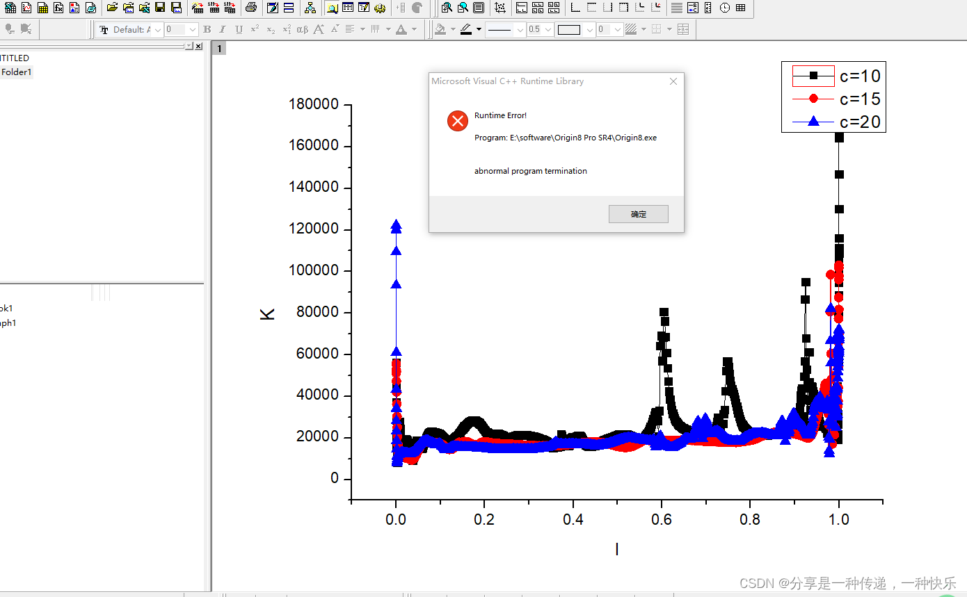This screenshot has height=597, width=967.
Task: Click the new link table icon
Action: (740, 8)
